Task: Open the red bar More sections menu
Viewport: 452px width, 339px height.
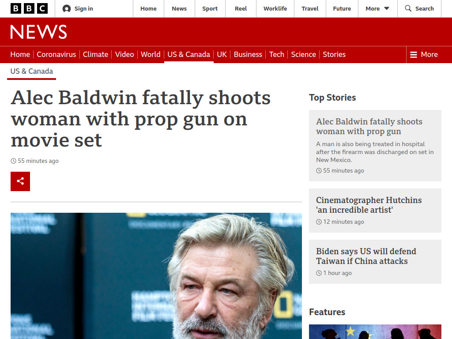Action: 424,54
